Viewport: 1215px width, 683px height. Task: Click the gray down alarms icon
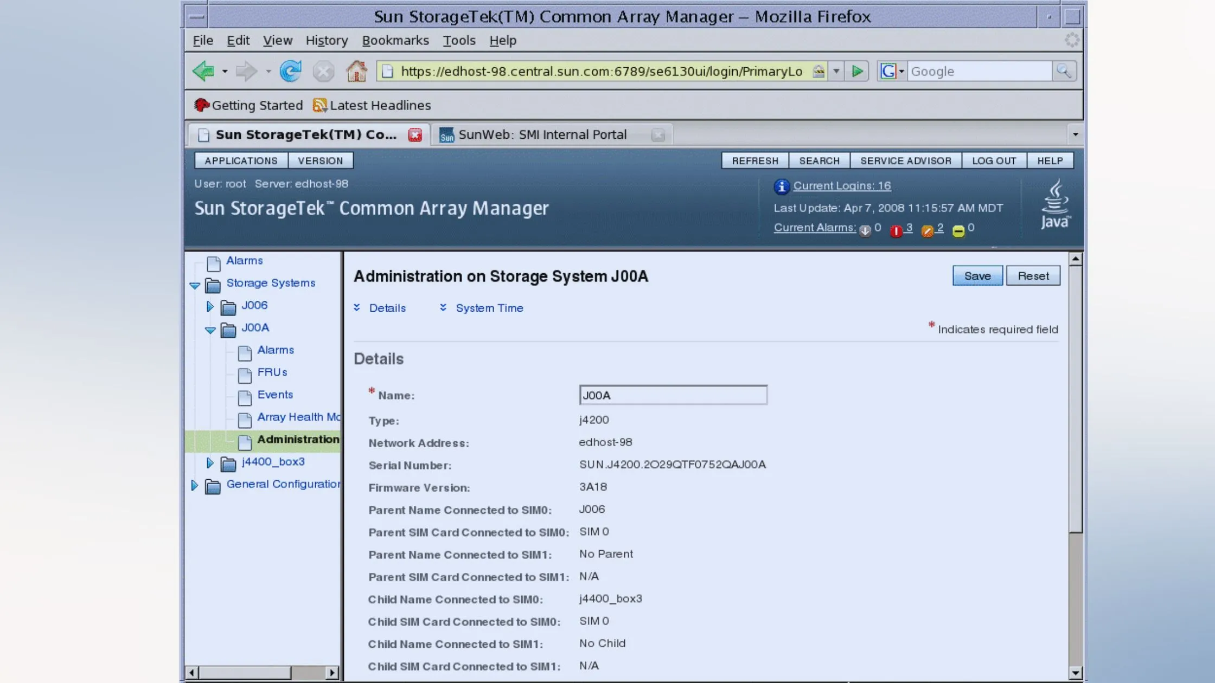click(x=865, y=230)
